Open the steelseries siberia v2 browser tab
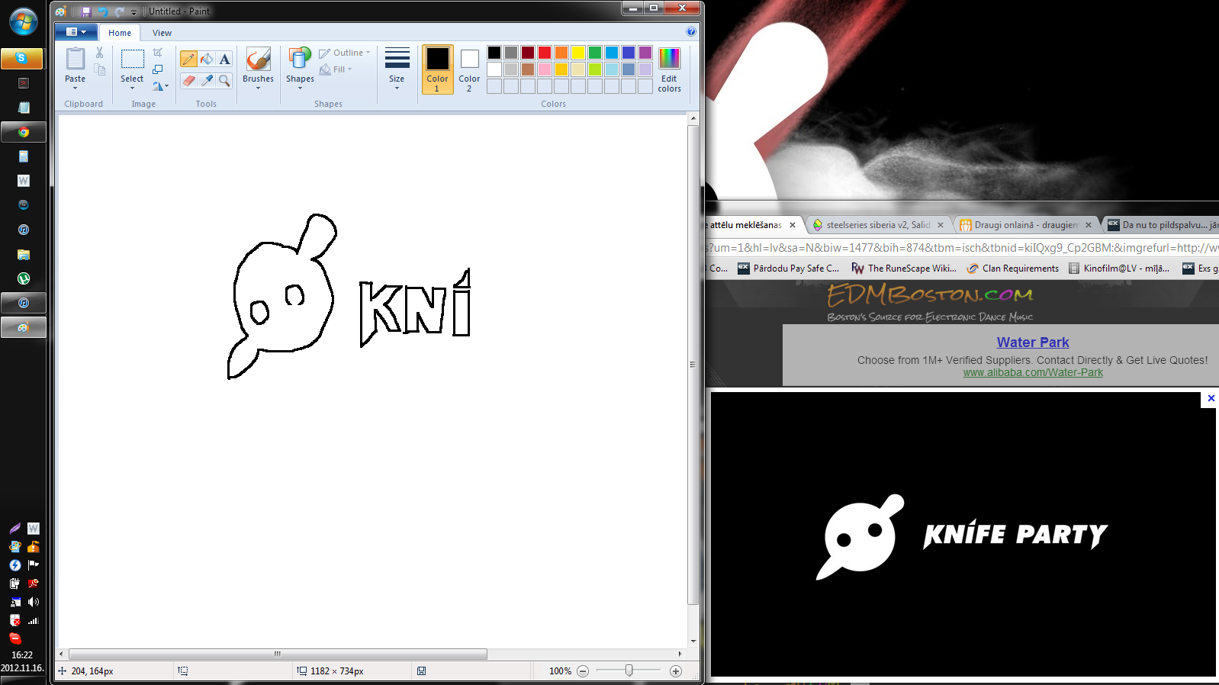This screenshot has height=685, width=1219. click(877, 225)
